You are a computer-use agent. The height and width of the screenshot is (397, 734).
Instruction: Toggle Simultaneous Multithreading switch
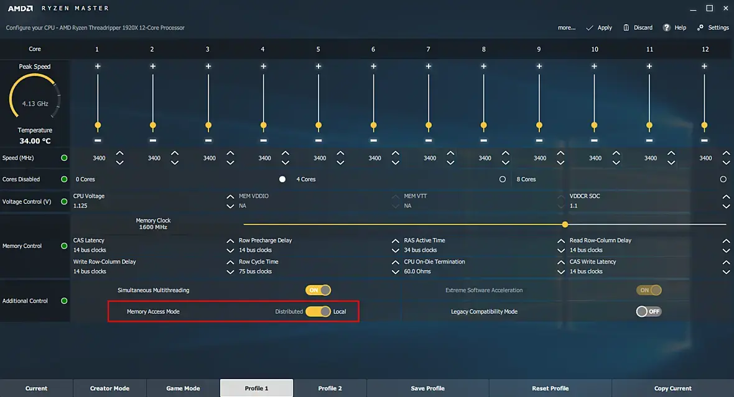coord(318,290)
